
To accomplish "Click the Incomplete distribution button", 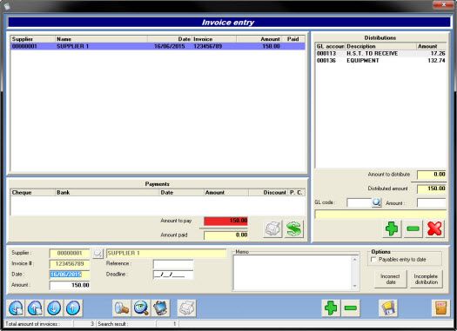I will click(x=427, y=279).
